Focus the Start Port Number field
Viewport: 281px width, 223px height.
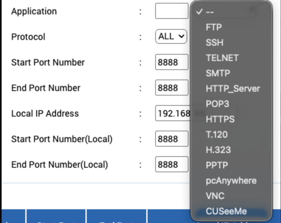click(x=172, y=62)
